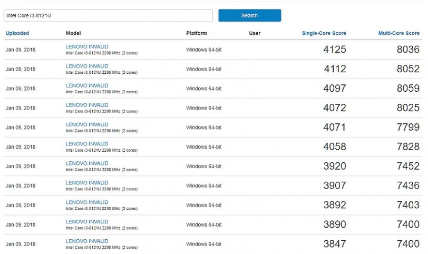Click Windows 64-bit in the 4125 row
The image size is (428, 254).
pyautogui.click(x=203, y=50)
